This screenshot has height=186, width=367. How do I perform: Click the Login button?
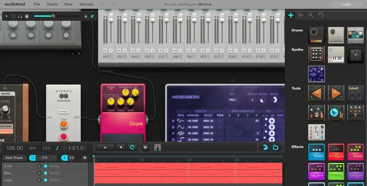coord(346,4)
